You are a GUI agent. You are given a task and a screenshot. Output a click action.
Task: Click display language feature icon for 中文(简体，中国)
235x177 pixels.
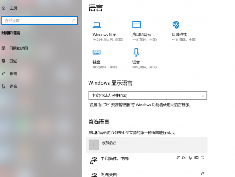(178, 157)
